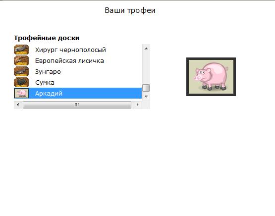Click the vertical scrollbar thumb
Viewport: 275px width, 216px height.
click(146, 88)
